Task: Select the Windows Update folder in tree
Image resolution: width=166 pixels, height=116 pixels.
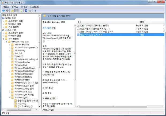Action: point(22,80)
